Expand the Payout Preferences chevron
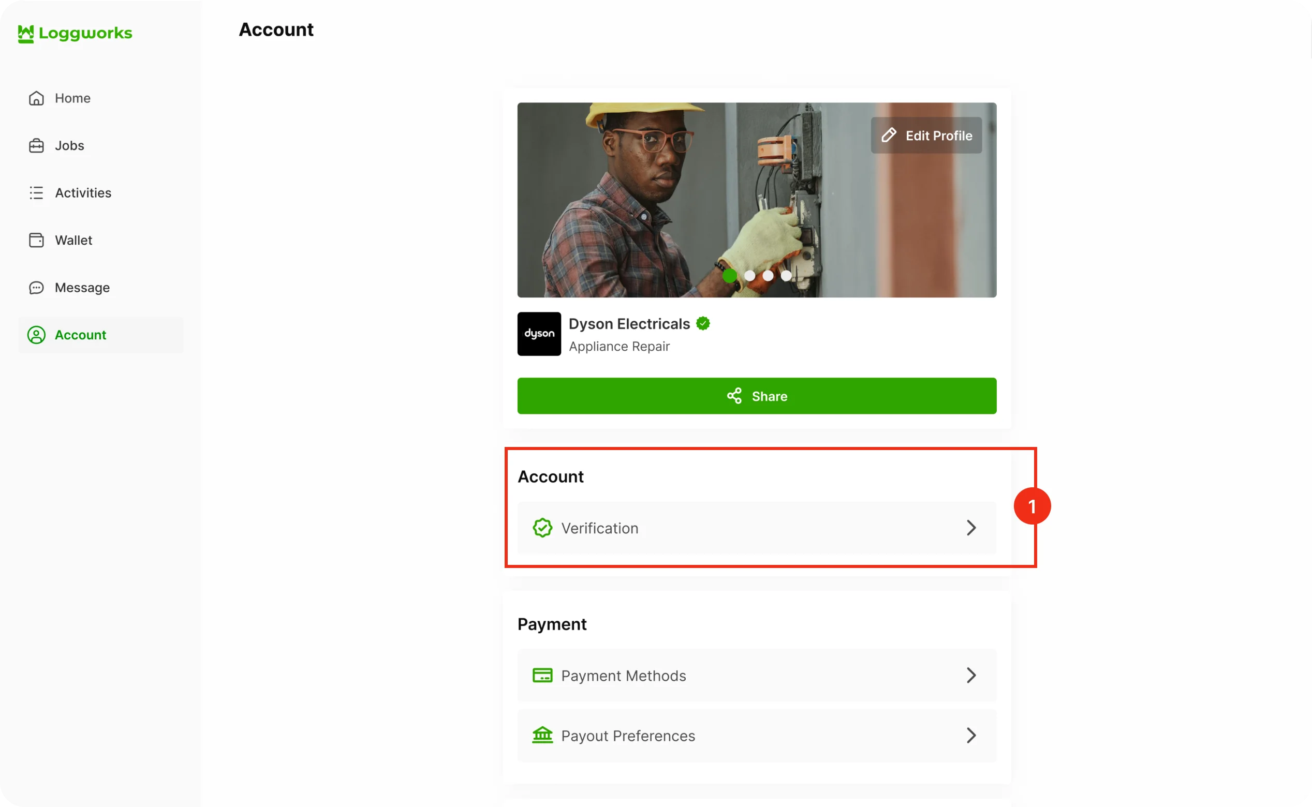1312x807 pixels. (971, 736)
